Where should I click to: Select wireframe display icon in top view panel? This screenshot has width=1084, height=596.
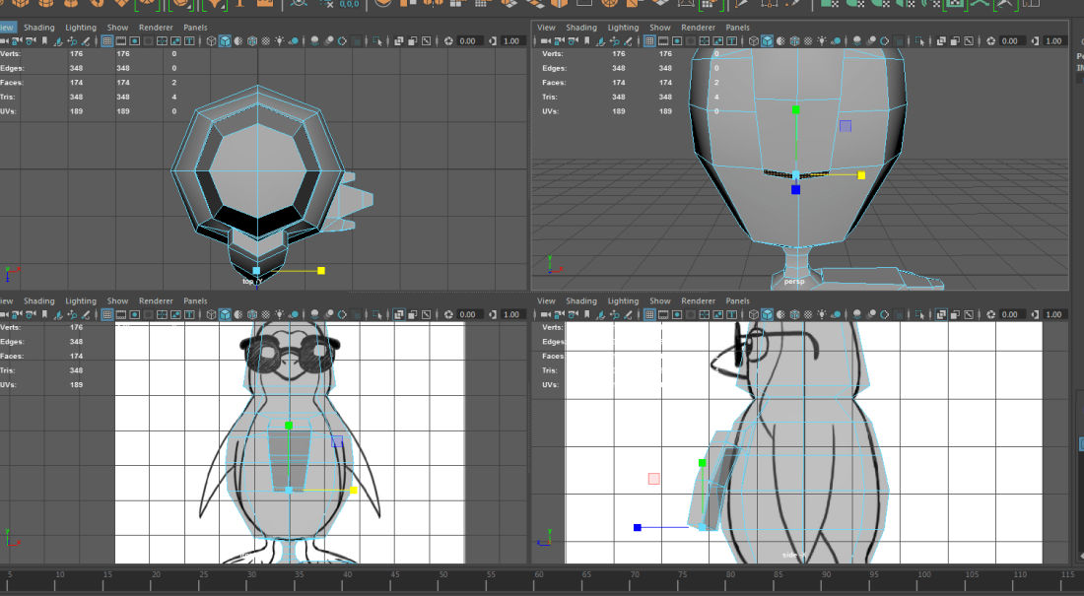tap(211, 41)
